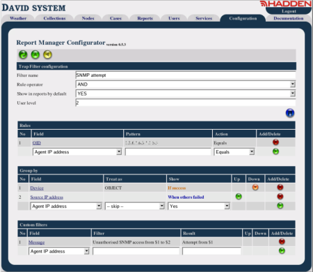Switch to the Collections tab
This screenshot has height=272, width=313.
click(54, 18)
